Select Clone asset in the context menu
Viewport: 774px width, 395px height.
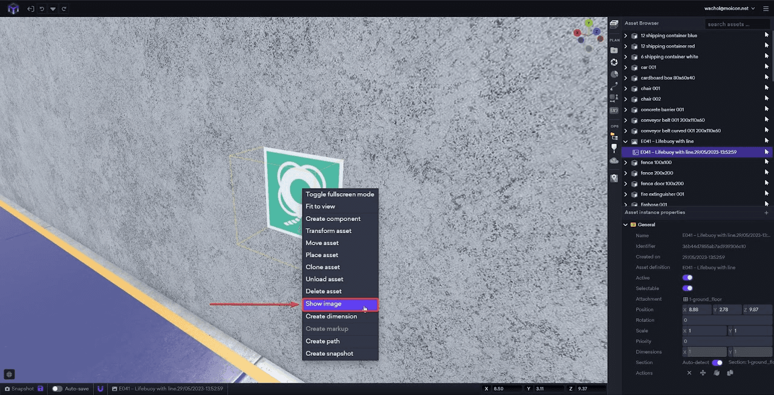(322, 267)
